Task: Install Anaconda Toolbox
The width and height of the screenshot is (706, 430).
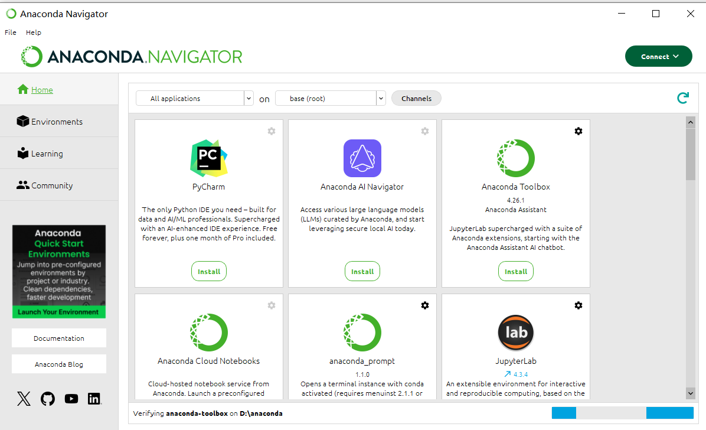Action: pos(516,271)
